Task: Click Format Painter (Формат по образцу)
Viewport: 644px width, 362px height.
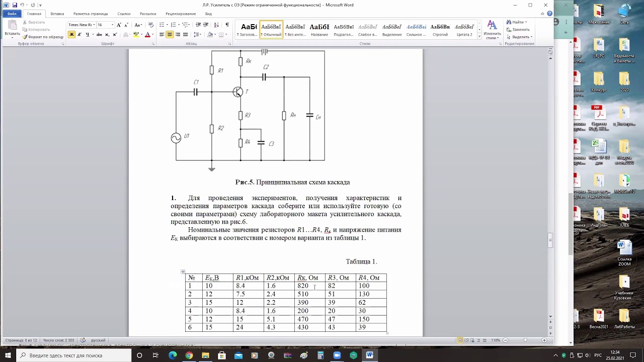Action: pyautogui.click(x=43, y=37)
